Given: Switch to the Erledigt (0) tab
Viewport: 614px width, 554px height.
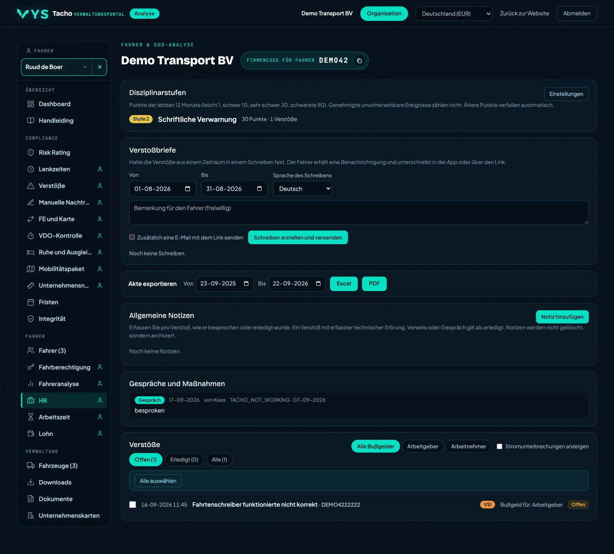Looking at the screenshot, I should (184, 460).
